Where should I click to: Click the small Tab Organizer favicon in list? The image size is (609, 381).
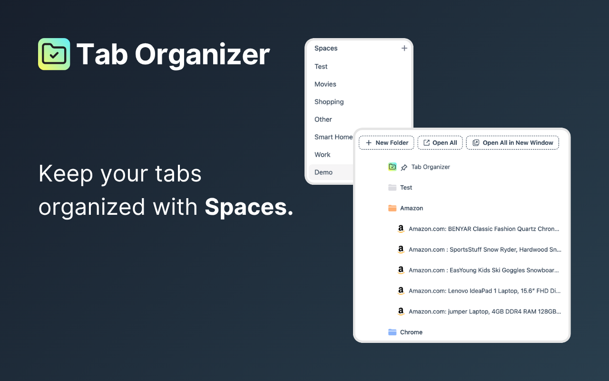pyautogui.click(x=392, y=167)
